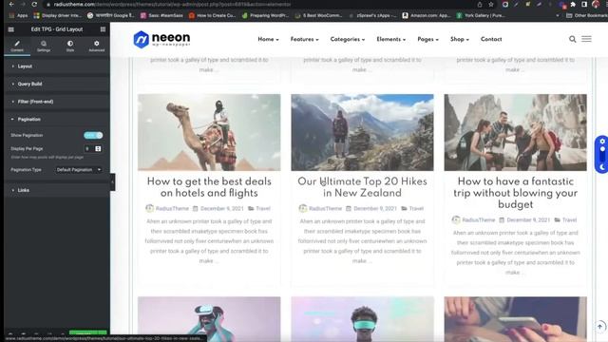Screen dimensions: 608x342
Task: Open the Shop menu dropdown
Action: click(460, 39)
